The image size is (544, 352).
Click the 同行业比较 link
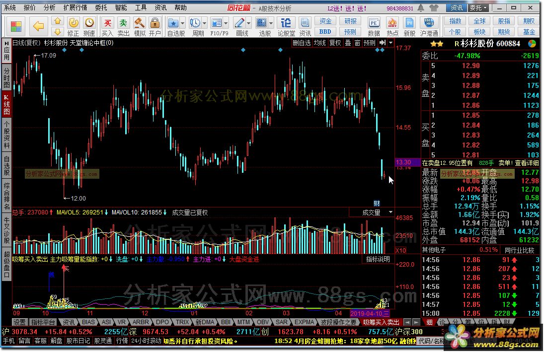pyautogui.click(x=519, y=250)
